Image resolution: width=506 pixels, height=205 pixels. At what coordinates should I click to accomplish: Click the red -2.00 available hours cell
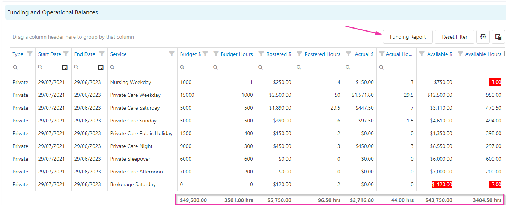tap(495, 184)
